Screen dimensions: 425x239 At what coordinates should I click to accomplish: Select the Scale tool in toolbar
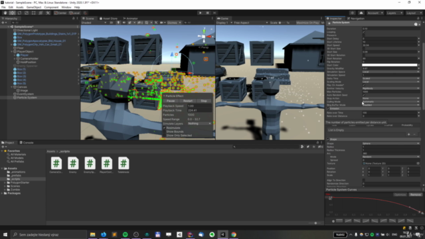[x=27, y=13]
